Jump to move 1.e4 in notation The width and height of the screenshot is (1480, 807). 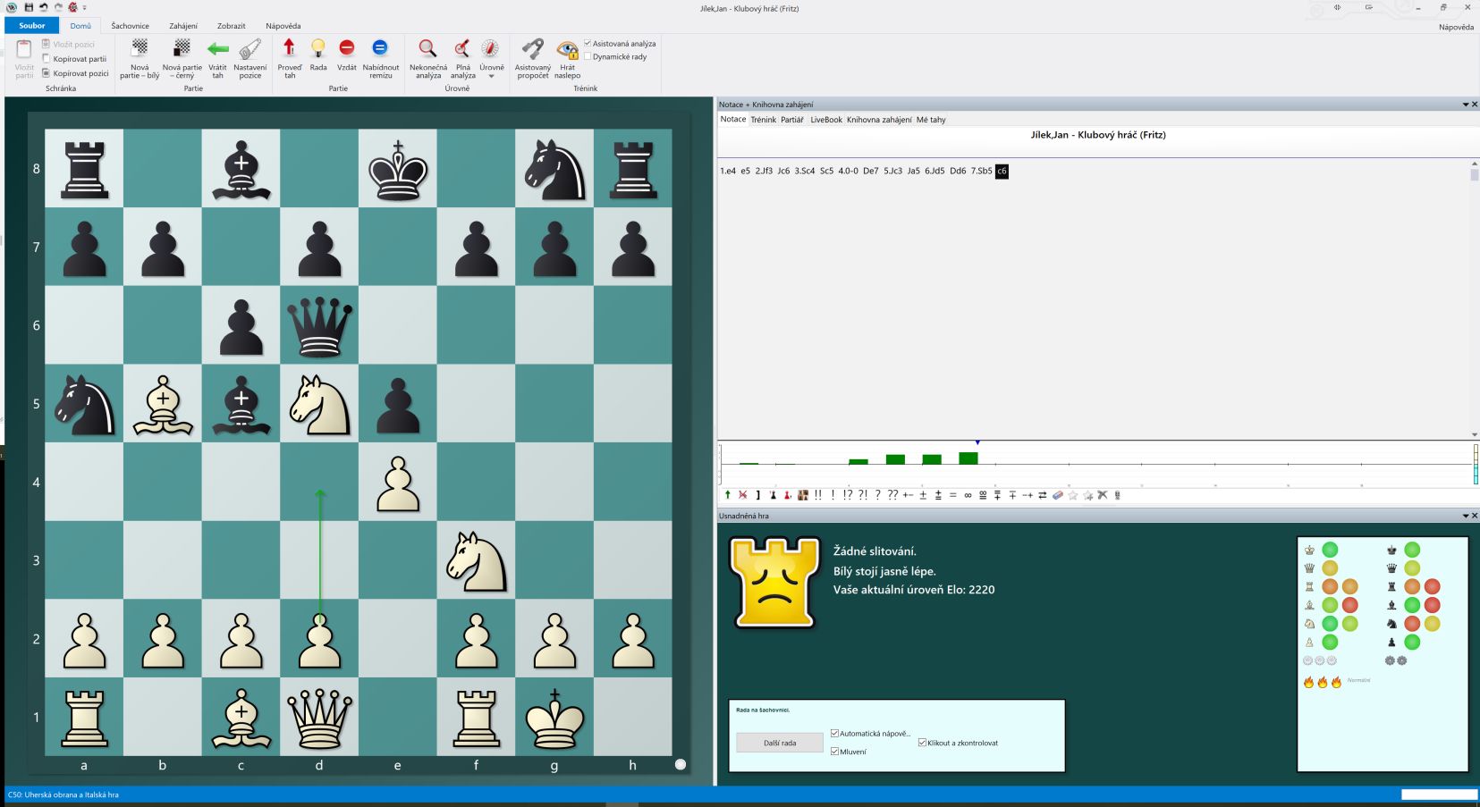coord(728,171)
